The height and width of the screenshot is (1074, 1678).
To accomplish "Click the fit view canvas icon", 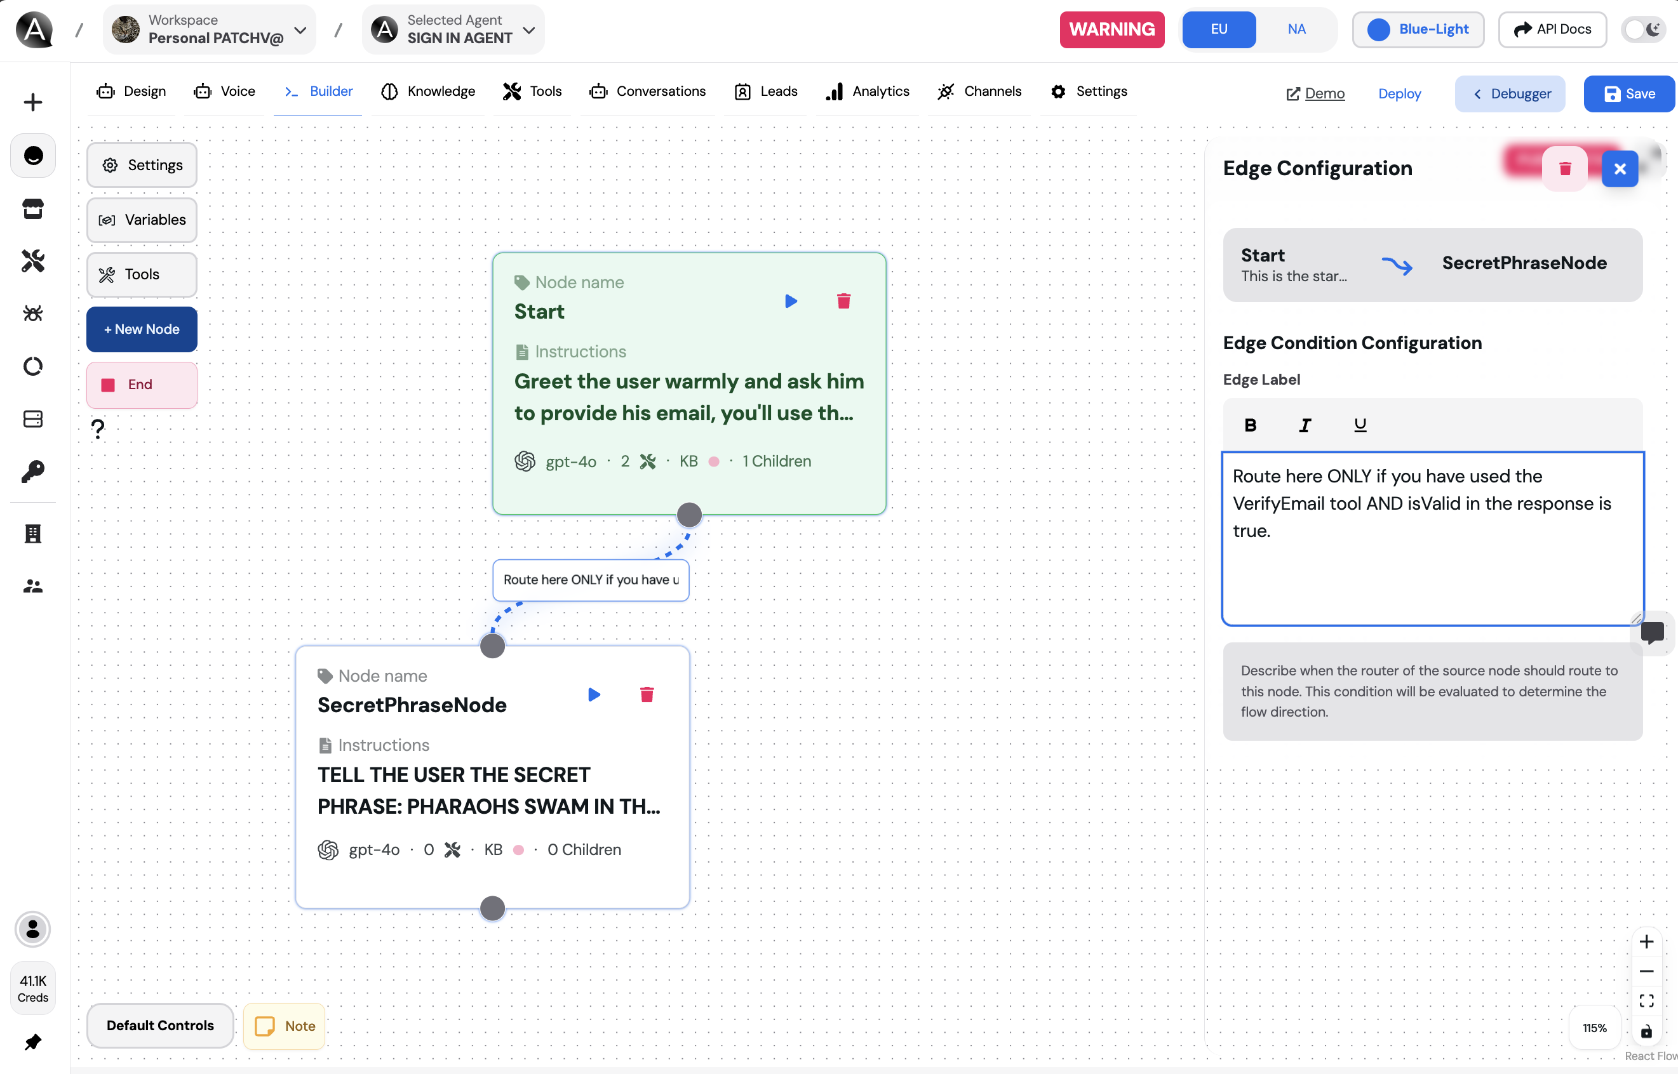I will click(1647, 1001).
